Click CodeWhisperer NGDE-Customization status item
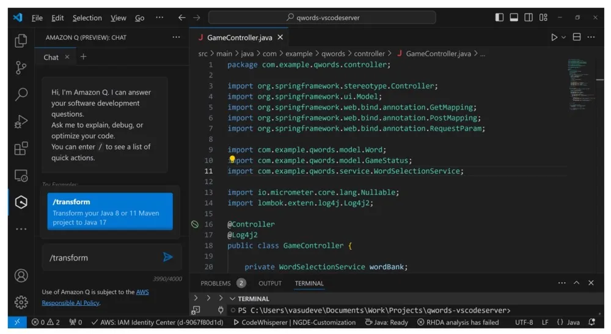The width and height of the screenshot is (611, 334). tap(295, 322)
